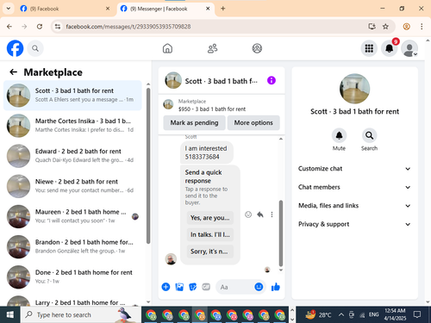The width and height of the screenshot is (431, 323).
Task: Show hidden system tray icons
Action: pyautogui.click(x=340, y=314)
